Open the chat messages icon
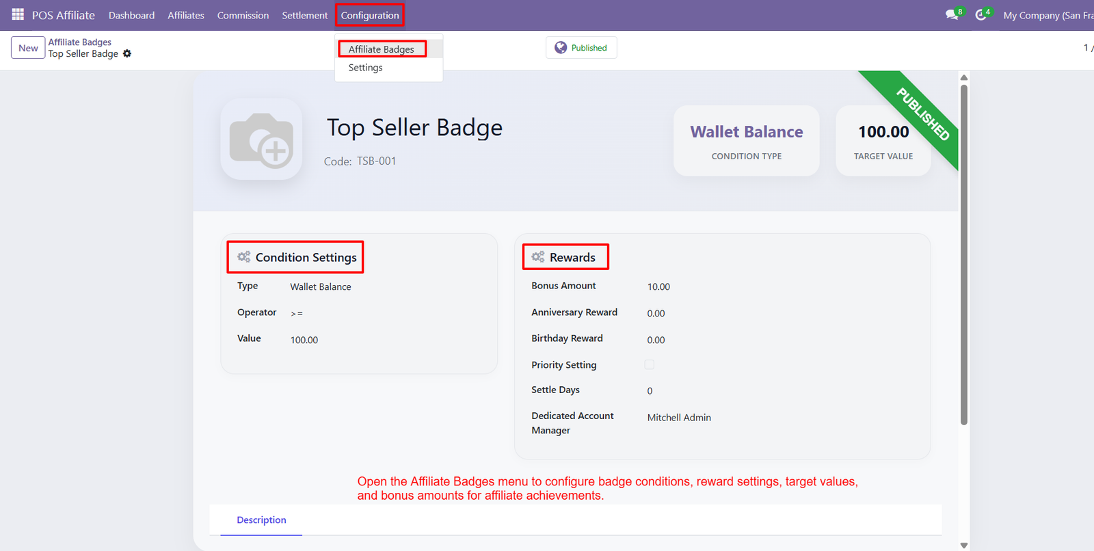Viewport: 1094px width, 551px height. click(x=952, y=14)
